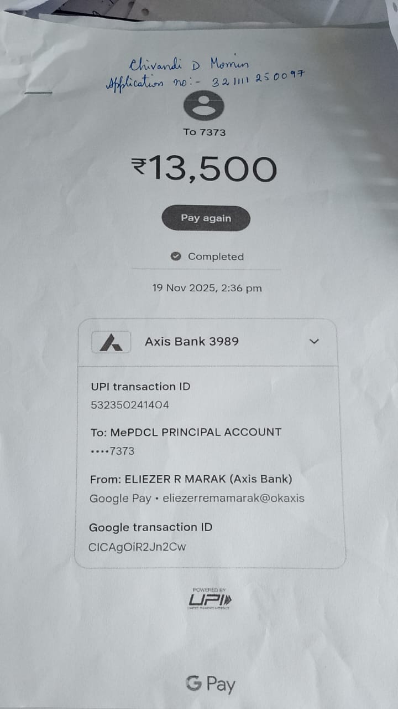Click the Google G Pay logo
Image resolution: width=398 pixels, height=709 pixels.
(x=211, y=685)
